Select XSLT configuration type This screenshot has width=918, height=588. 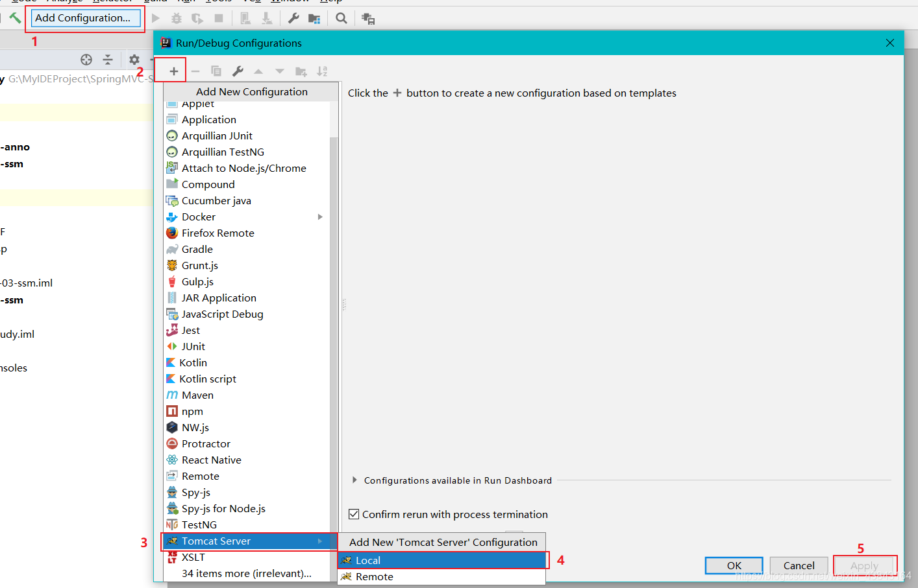247,558
